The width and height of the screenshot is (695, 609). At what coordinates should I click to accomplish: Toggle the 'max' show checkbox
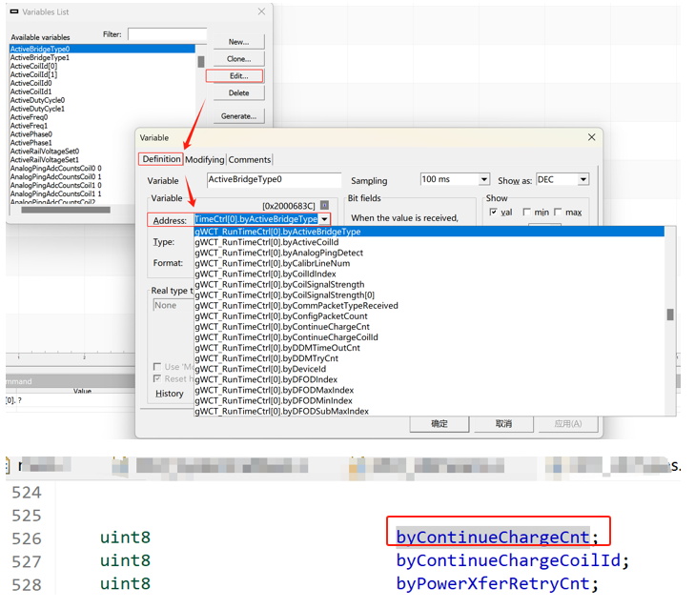[559, 213]
